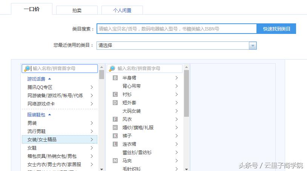Select 女装/女士精品 in category list
Screen dimensions: 307x171
tap(42, 140)
